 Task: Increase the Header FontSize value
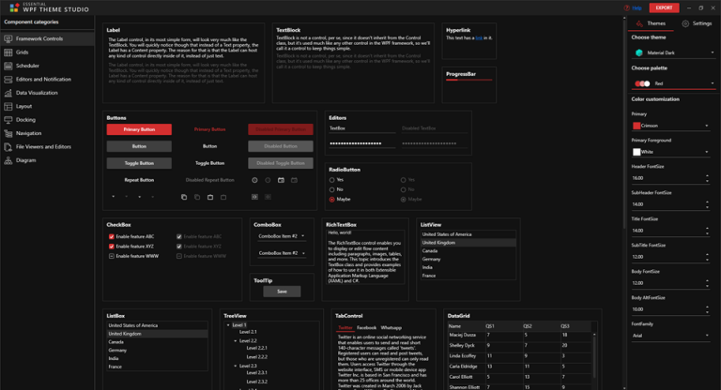coord(707,176)
